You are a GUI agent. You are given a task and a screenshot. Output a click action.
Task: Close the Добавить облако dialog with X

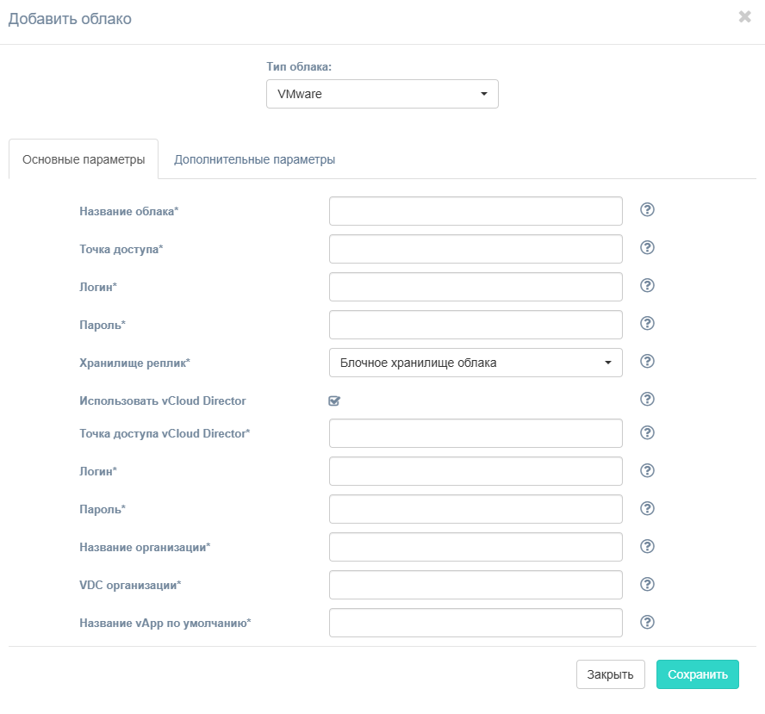click(744, 16)
